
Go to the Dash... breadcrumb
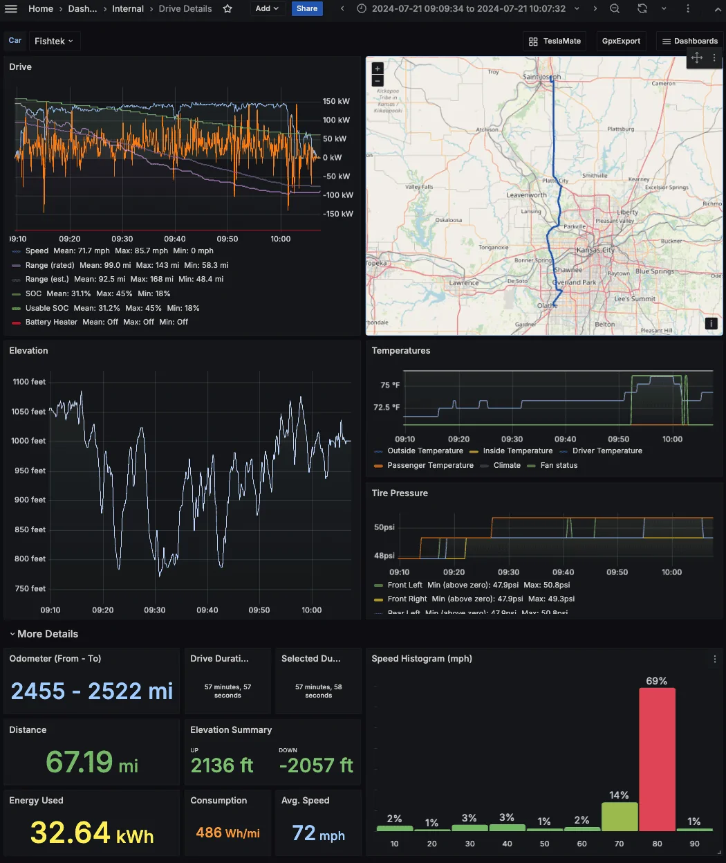click(82, 9)
